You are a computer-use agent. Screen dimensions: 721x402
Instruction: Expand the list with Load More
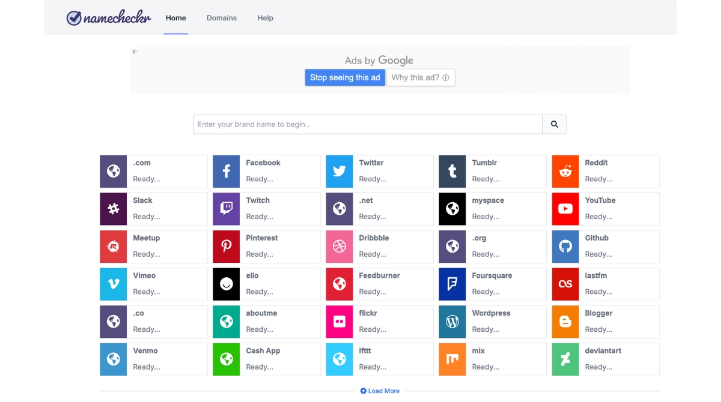[x=380, y=391]
